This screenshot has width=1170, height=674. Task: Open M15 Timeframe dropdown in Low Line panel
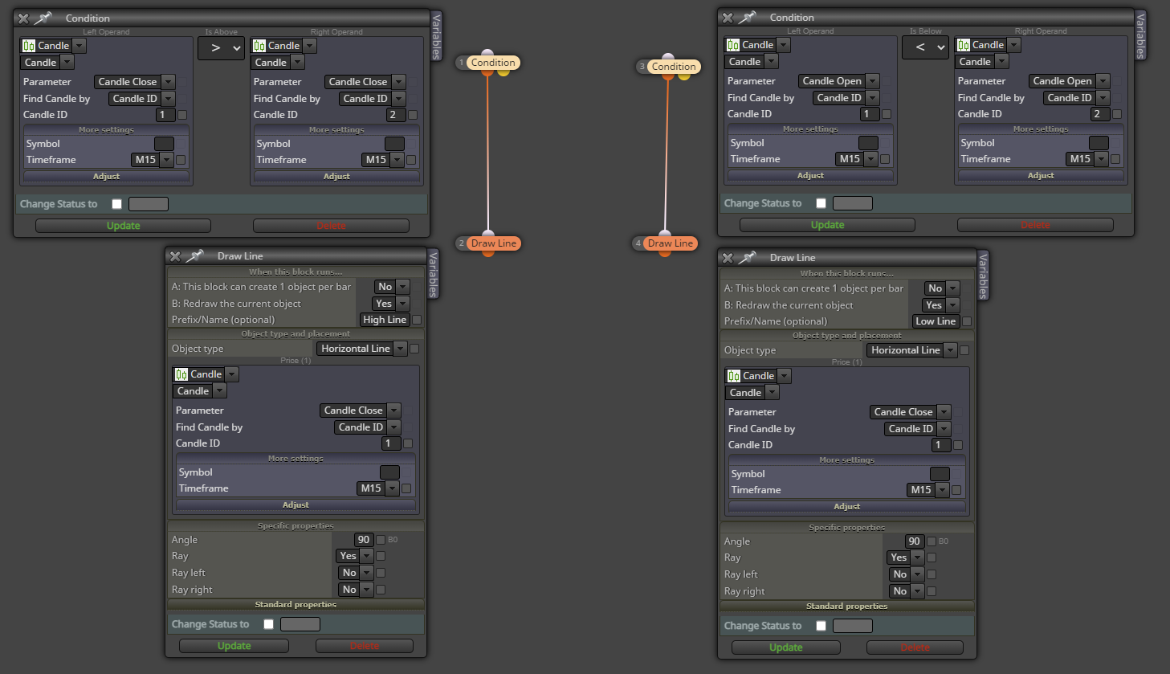coord(928,490)
